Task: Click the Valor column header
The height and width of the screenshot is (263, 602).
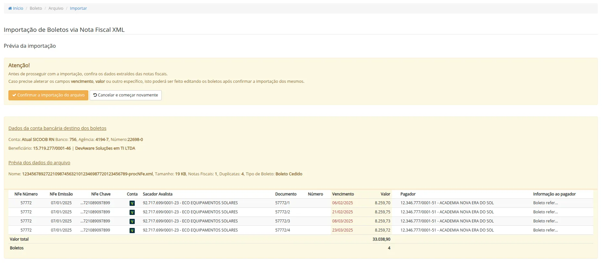Action: [x=385, y=194]
